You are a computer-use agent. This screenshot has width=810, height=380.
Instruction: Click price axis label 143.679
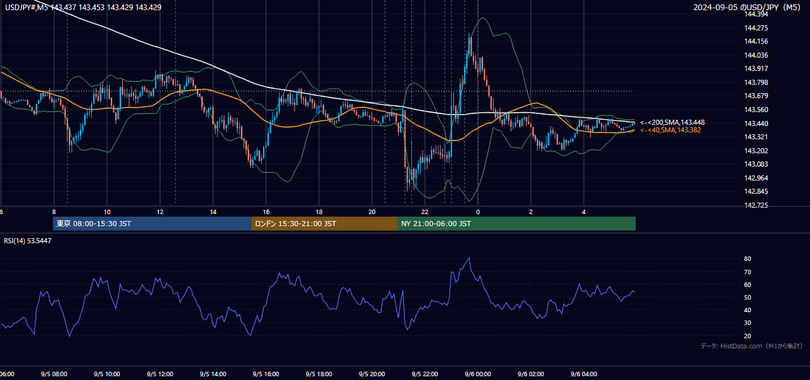[757, 96]
